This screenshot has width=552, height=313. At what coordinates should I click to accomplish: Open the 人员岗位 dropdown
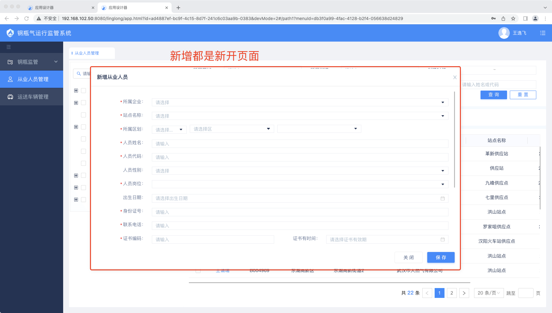pyautogui.click(x=300, y=184)
